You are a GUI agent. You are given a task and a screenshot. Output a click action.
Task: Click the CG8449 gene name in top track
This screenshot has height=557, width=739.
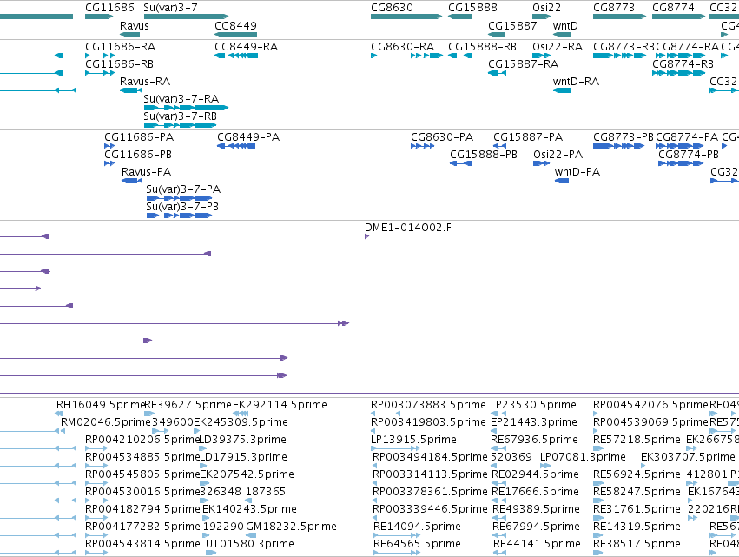[x=235, y=25]
